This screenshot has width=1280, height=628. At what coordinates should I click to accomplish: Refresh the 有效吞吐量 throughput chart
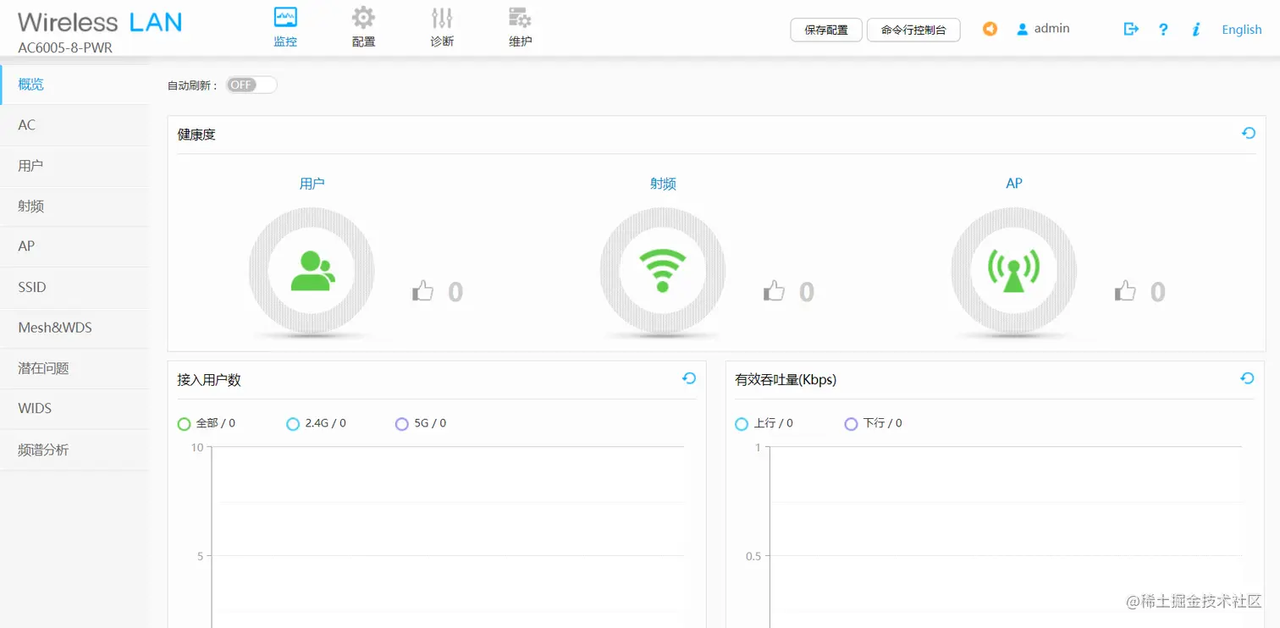pyautogui.click(x=1246, y=378)
